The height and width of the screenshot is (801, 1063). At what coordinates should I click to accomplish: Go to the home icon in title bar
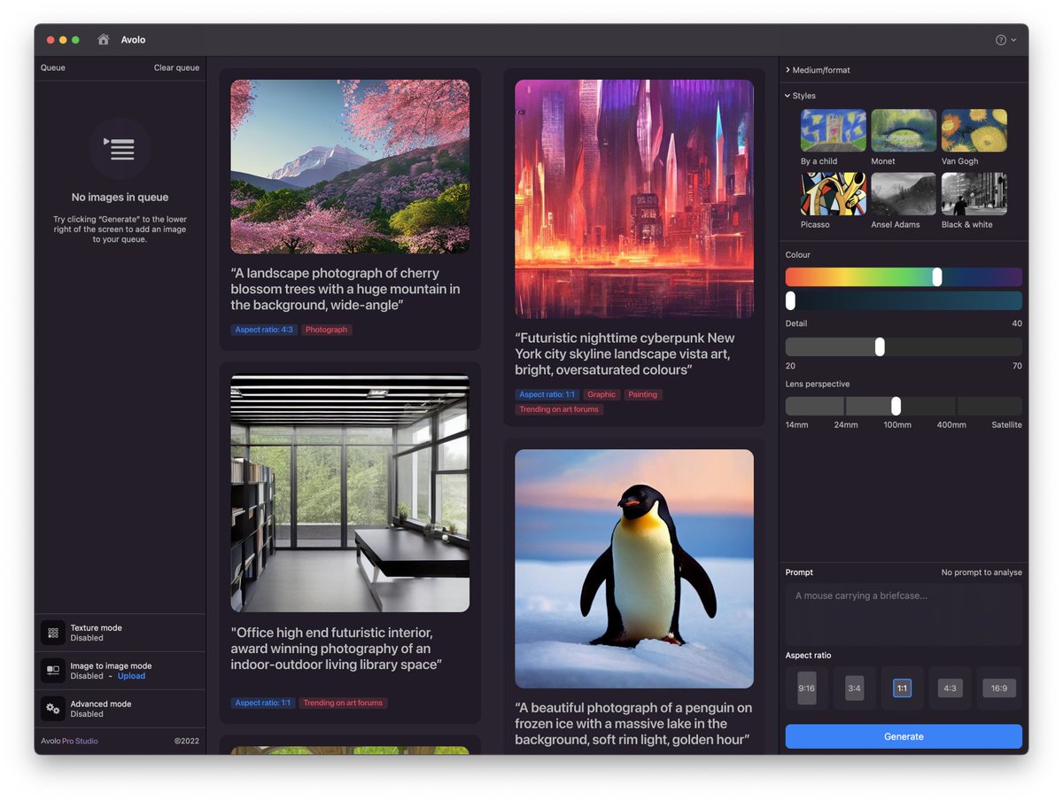pyautogui.click(x=104, y=40)
